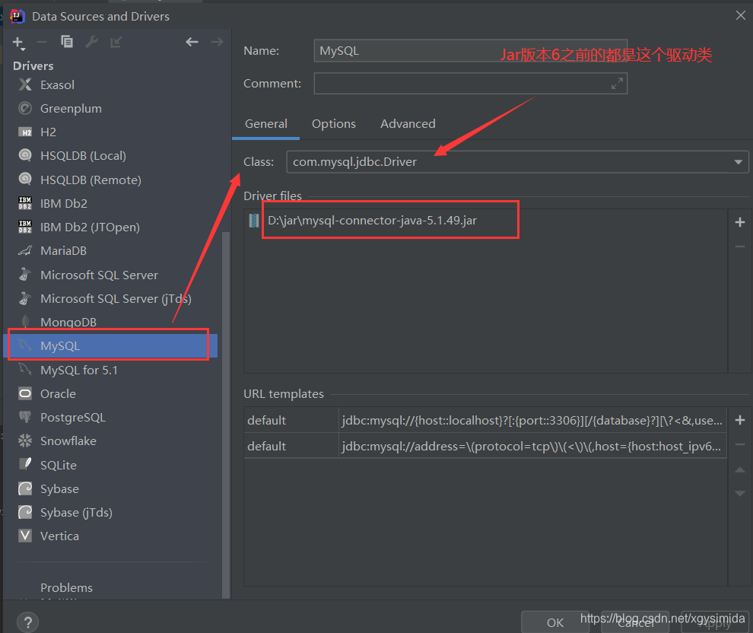Open the Class dropdown showing com.mysql.jdbc.Driver

[x=737, y=161]
